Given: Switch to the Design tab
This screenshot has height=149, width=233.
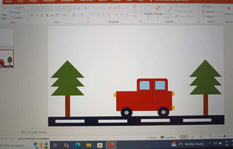Looking at the screenshot, I should click(33, 1).
